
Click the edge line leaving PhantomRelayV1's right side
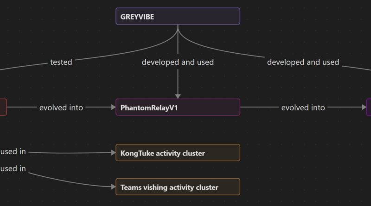pyautogui.click(x=259, y=107)
